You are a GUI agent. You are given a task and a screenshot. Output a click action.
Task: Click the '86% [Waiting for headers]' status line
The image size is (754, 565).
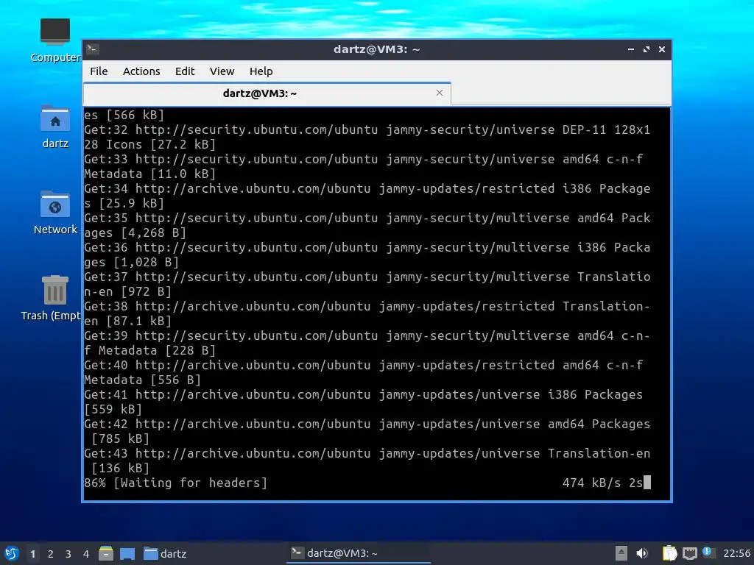[x=175, y=483]
